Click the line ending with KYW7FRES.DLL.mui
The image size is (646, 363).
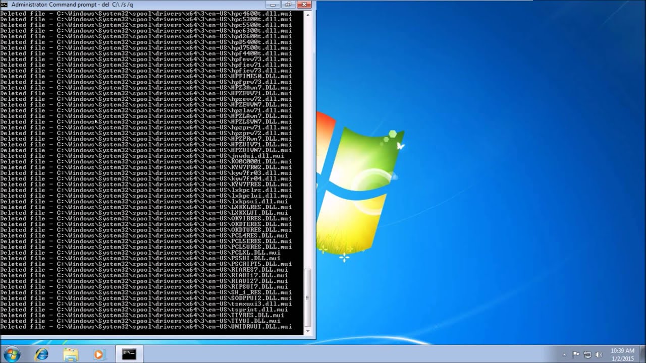coord(146,185)
